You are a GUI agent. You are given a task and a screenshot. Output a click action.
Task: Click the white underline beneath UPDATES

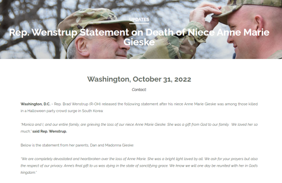(x=139, y=24)
